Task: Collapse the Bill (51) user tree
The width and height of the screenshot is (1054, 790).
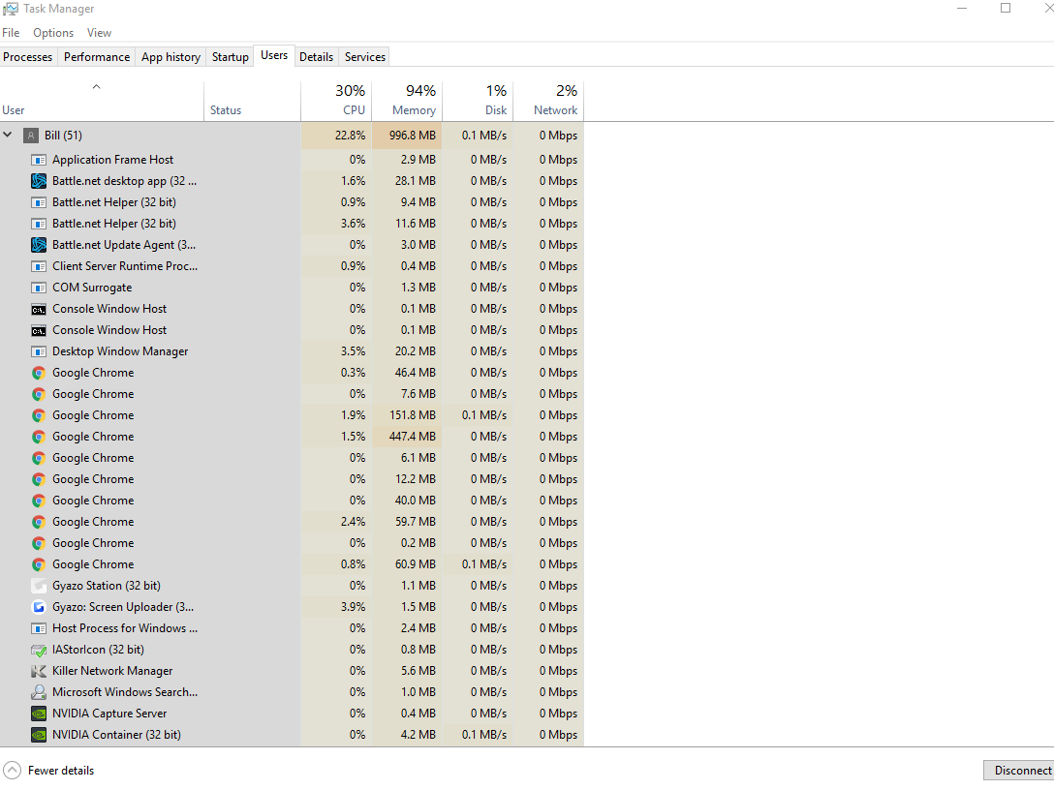Action: [8, 135]
